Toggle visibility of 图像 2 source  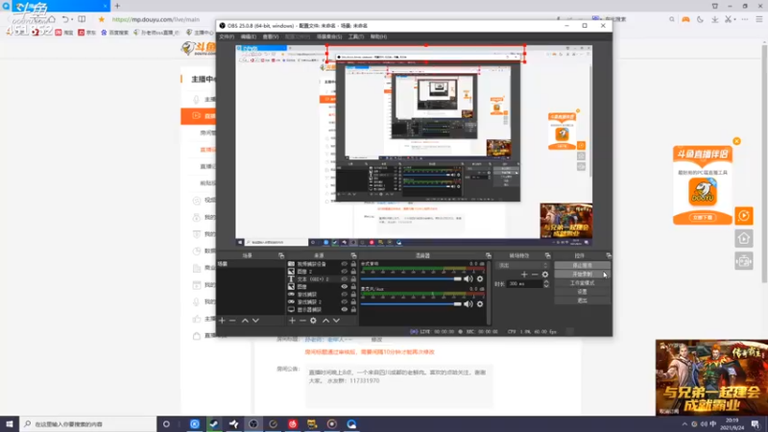point(345,272)
